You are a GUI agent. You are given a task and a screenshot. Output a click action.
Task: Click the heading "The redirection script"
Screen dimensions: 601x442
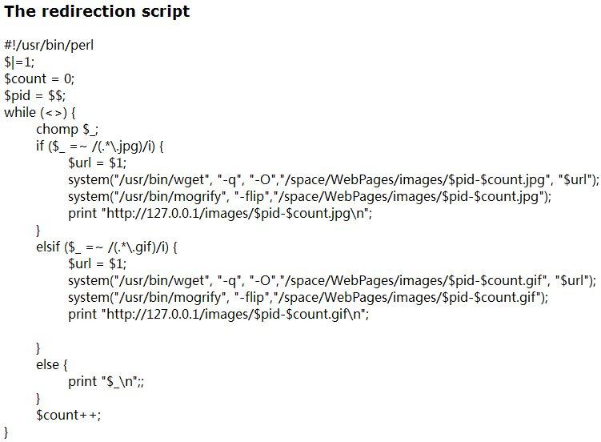(97, 12)
